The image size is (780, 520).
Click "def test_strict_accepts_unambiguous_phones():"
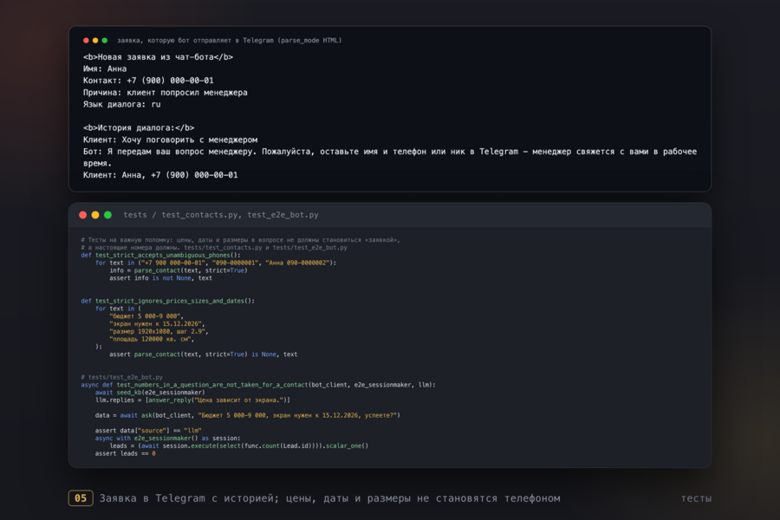pyautogui.click(x=160, y=256)
